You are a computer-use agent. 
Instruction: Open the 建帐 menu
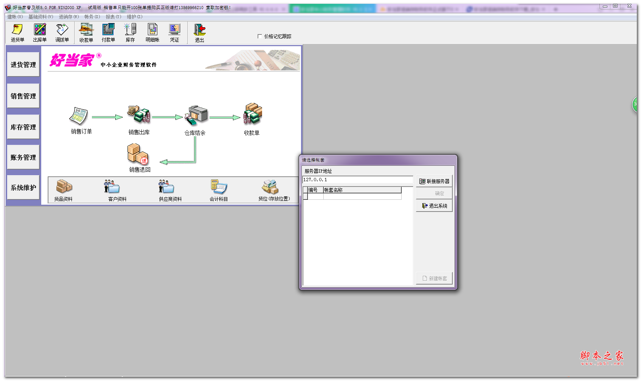pos(15,17)
